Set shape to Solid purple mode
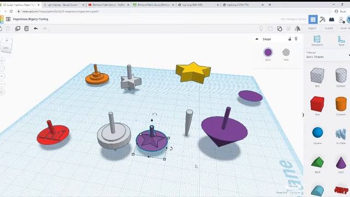 click(x=268, y=53)
